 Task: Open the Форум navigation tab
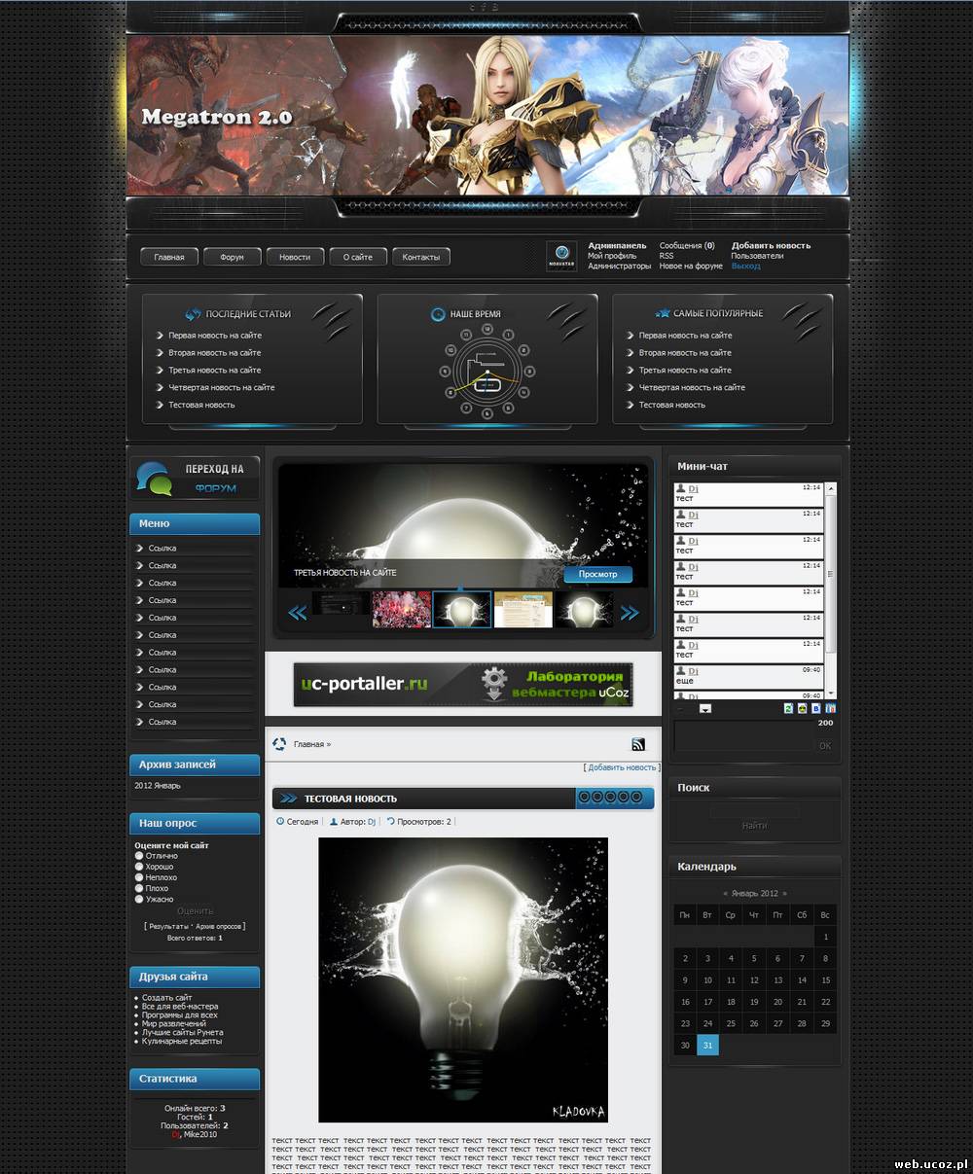233,257
